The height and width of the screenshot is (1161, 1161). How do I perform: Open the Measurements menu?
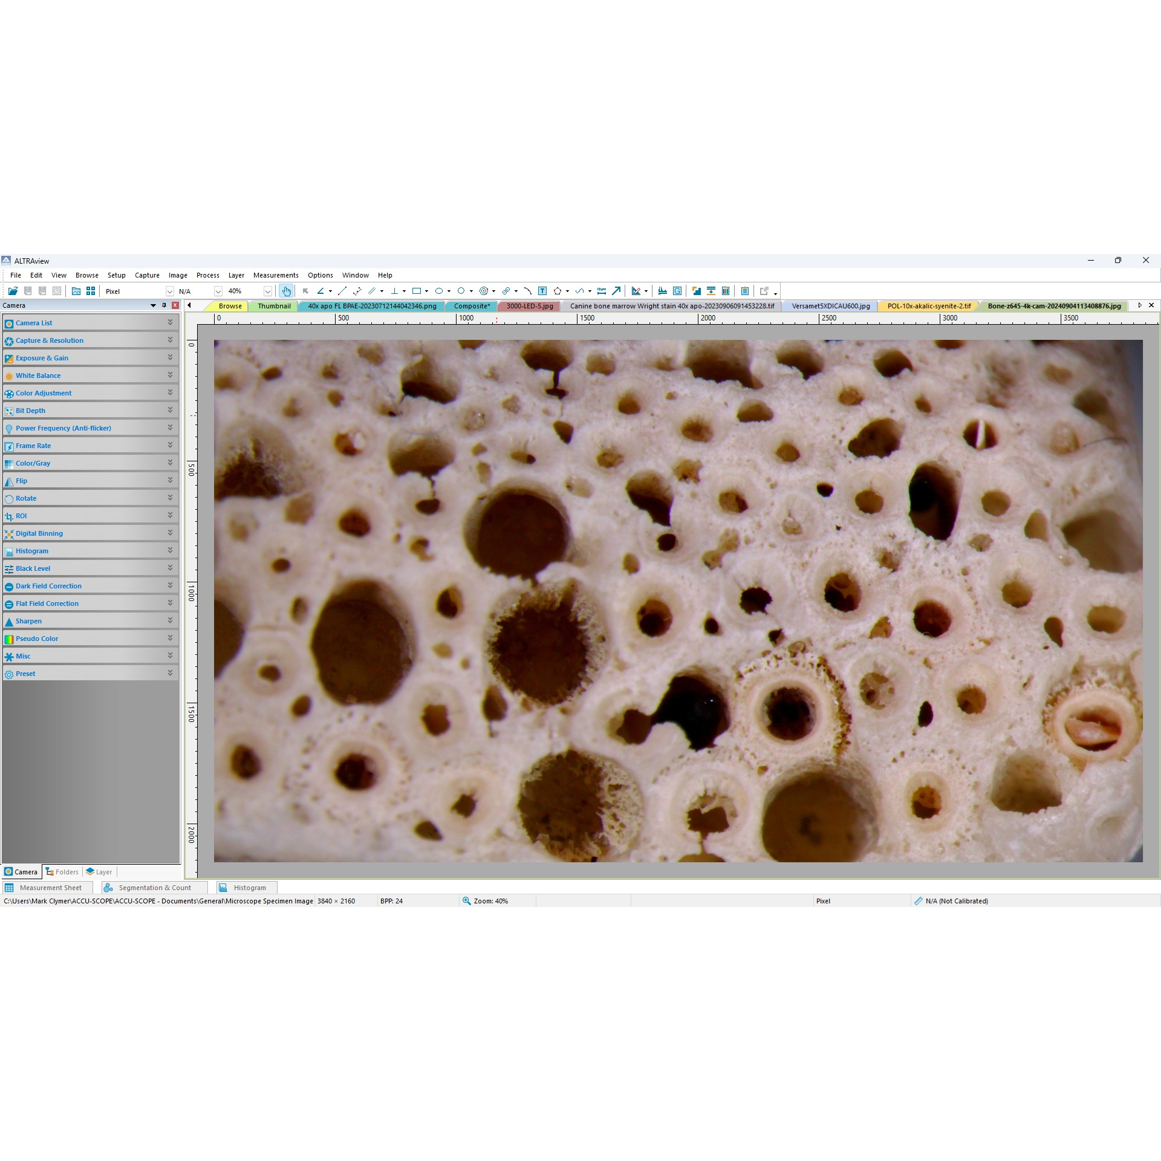click(x=276, y=275)
